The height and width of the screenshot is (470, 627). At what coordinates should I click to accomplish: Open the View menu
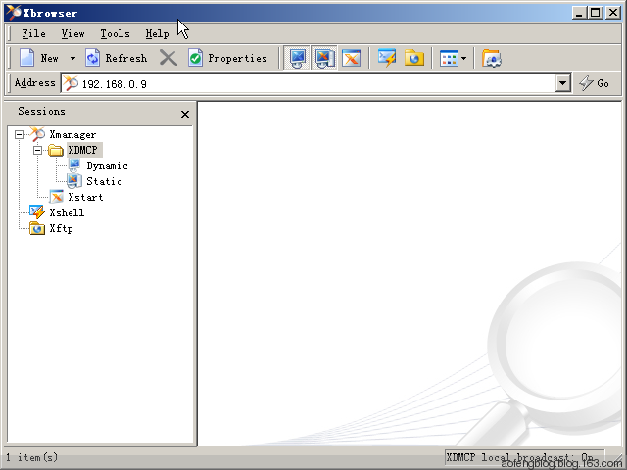[72, 34]
